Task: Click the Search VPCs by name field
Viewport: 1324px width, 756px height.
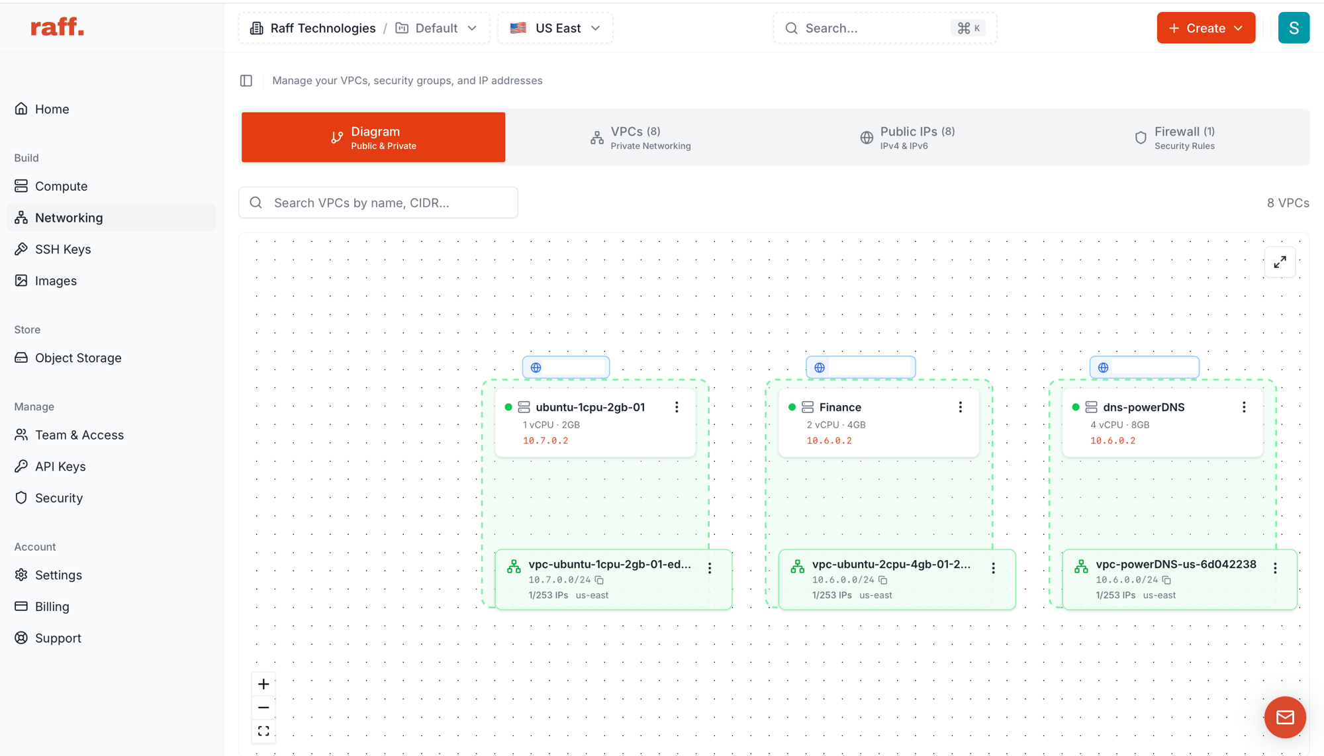Action: 378,203
